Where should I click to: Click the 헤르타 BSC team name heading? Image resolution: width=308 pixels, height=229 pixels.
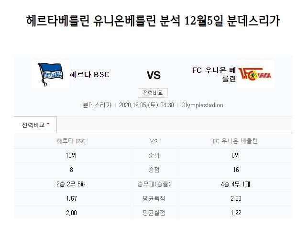coord(89,75)
